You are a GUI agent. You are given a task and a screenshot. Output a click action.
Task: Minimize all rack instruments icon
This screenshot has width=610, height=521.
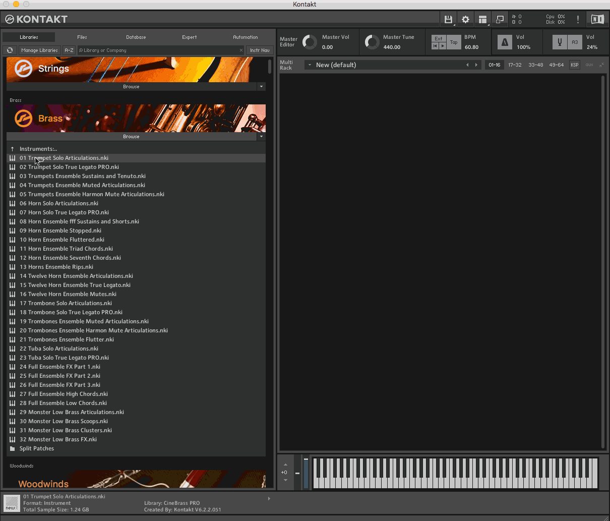pos(601,65)
